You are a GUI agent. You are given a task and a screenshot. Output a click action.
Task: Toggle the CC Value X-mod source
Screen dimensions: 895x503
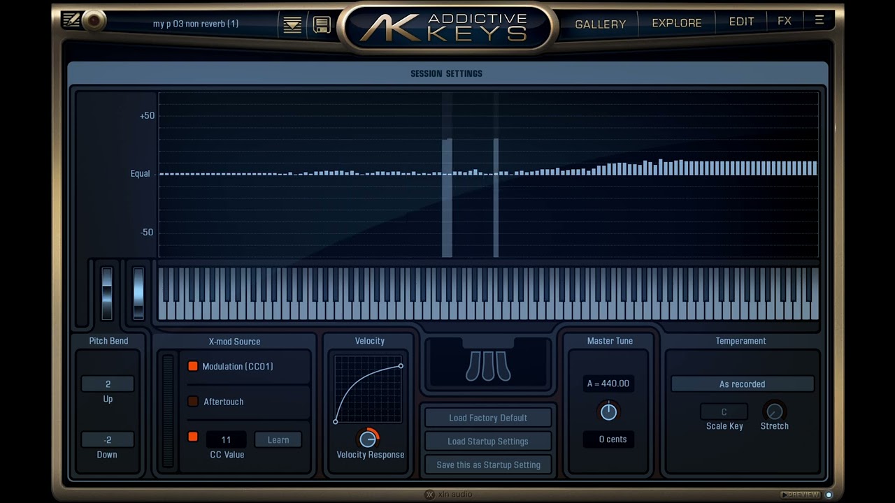193,437
